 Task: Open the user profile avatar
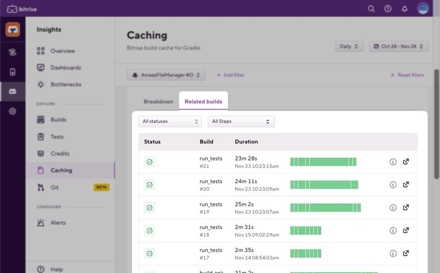click(423, 9)
